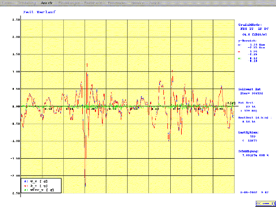Open the menu right of Ansicht

69,3
